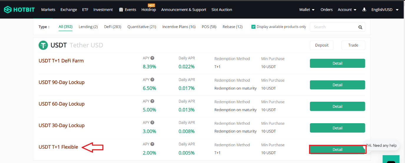This screenshot has width=405, height=163.
Task: Click the 0.022% Daily APR value
Action: point(187,67)
